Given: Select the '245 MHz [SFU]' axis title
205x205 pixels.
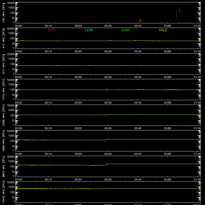Looking at the screenshot, I should point(3,13).
